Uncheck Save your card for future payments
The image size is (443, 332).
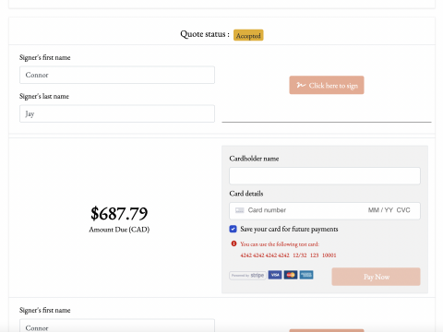coord(233,229)
